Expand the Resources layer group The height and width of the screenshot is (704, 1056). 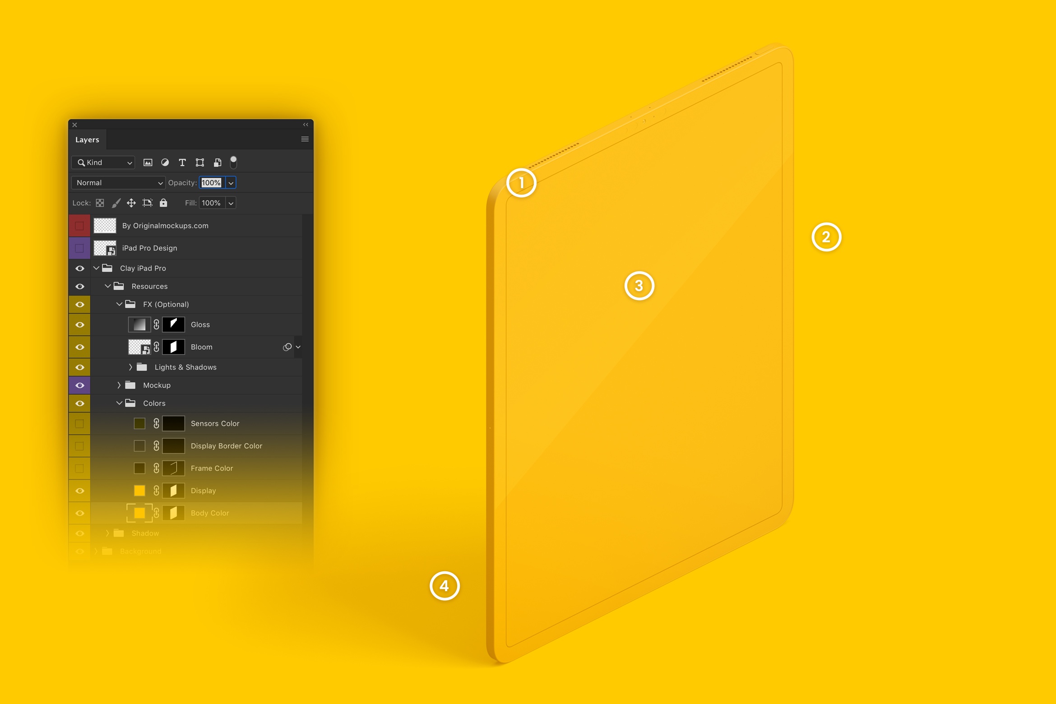pos(108,285)
